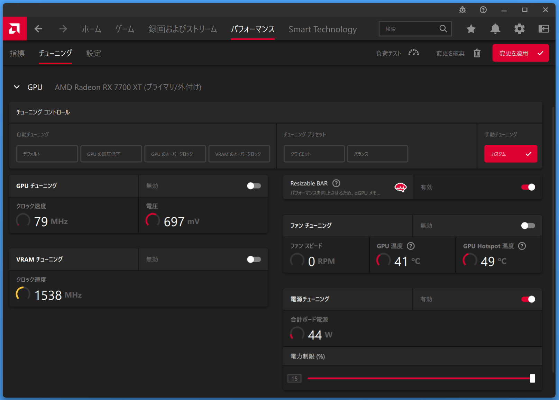Select the カスタム manual tuning button
This screenshot has height=400, width=559.
[x=511, y=154]
